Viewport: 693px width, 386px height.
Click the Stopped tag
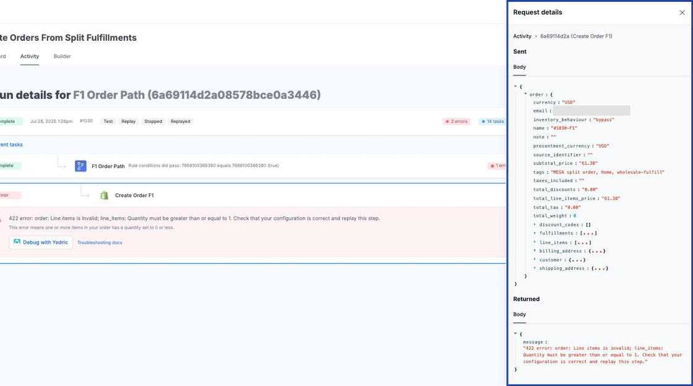tap(153, 121)
